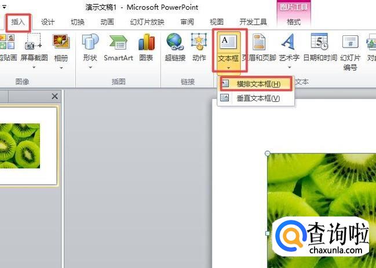Select the kiwi slide thumbnail
Viewport: 376px width, 268px height.
point(28,146)
